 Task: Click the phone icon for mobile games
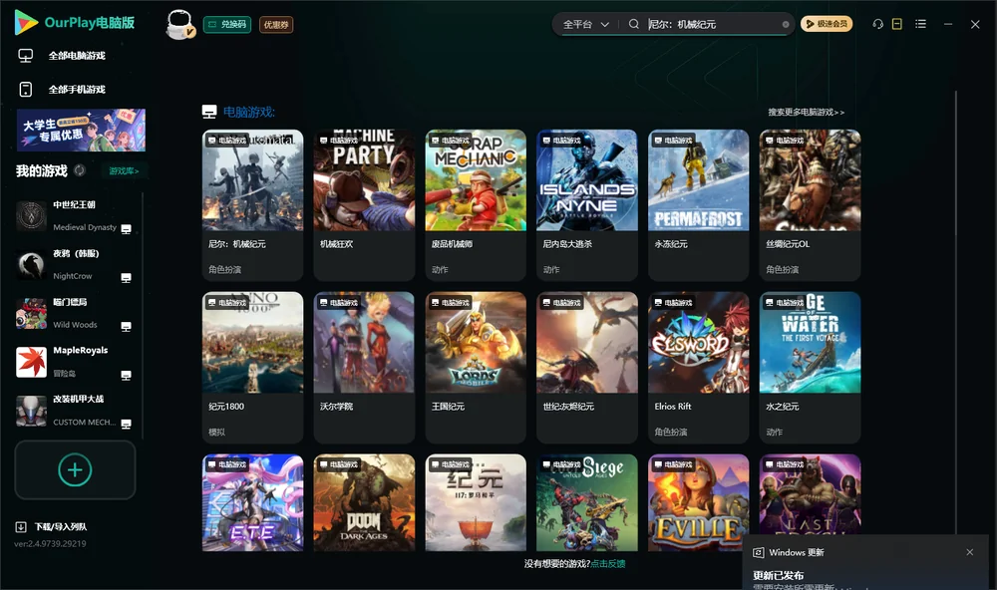pyautogui.click(x=26, y=89)
